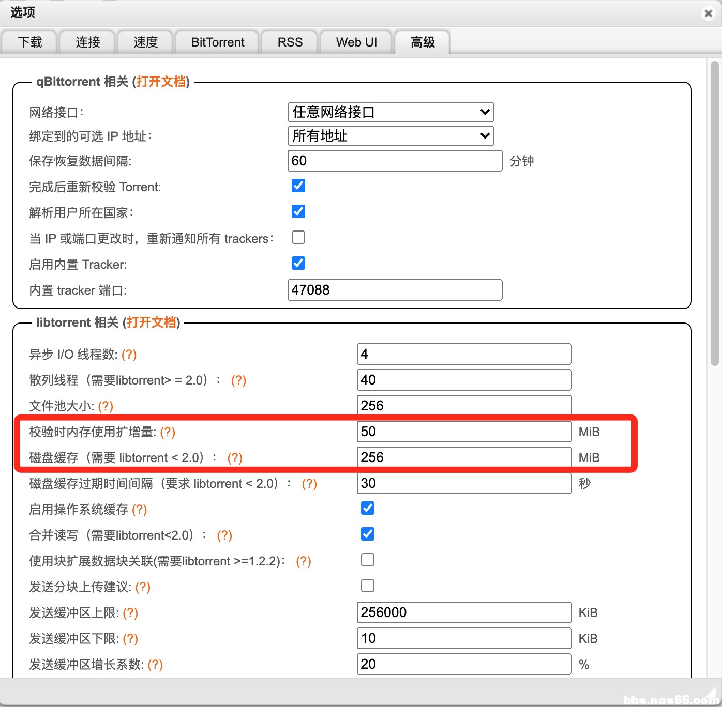Select the 高级 tab

pos(423,42)
